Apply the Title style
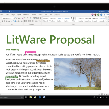109x109 pixels. pos(74,19)
